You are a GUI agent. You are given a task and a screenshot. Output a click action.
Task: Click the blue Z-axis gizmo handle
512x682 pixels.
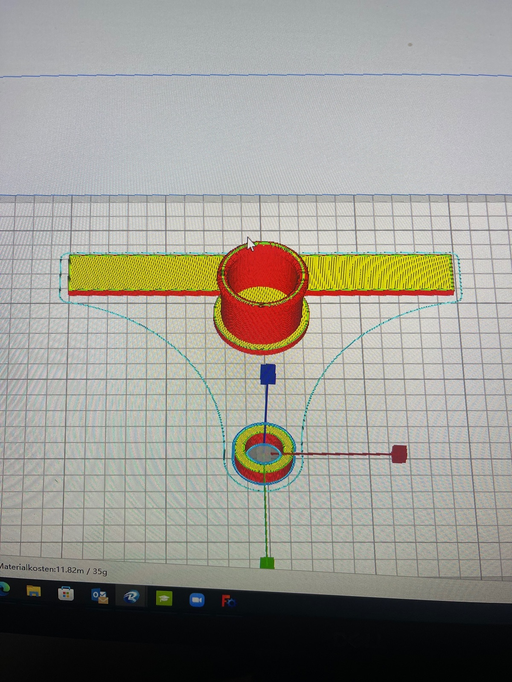point(268,374)
